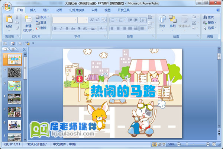This screenshot has width=223, height=149.
Task: Switch to the Animations tab
Action: (x=59, y=10)
